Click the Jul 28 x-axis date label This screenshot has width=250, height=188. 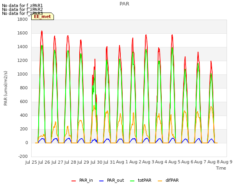(x=70, y=162)
